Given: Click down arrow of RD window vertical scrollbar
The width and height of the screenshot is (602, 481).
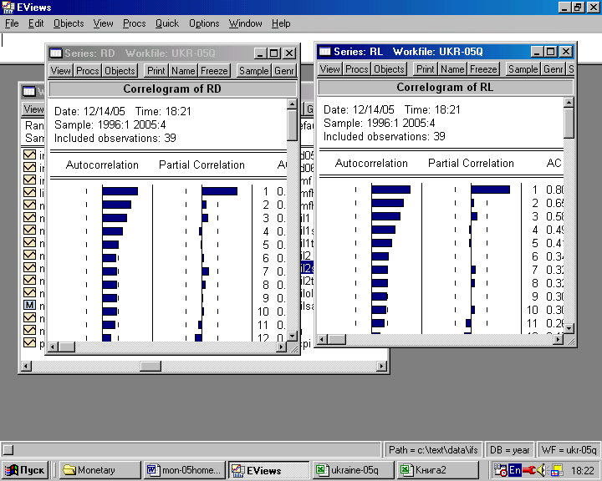Looking at the screenshot, I should (x=292, y=336).
